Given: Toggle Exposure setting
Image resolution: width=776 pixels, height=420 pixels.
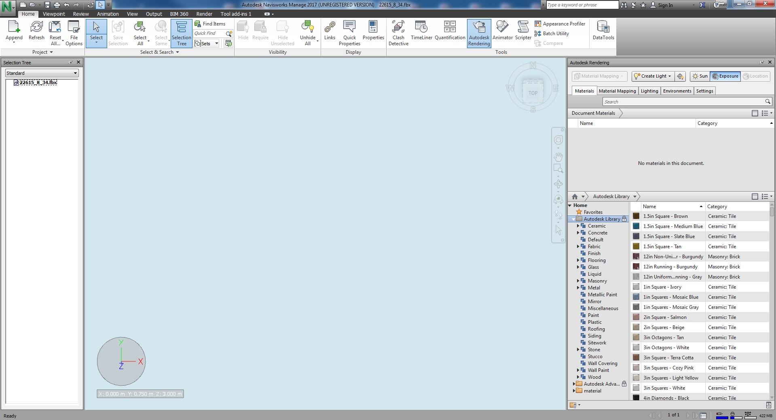Looking at the screenshot, I should tap(725, 76).
